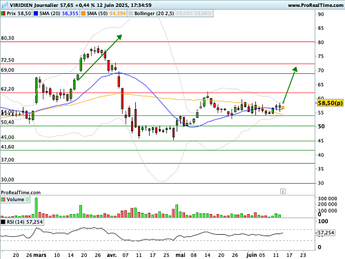Viewport: 345px width, 259px height.
Task: Click the '05' date label on time axis
Action: tap(262, 255)
